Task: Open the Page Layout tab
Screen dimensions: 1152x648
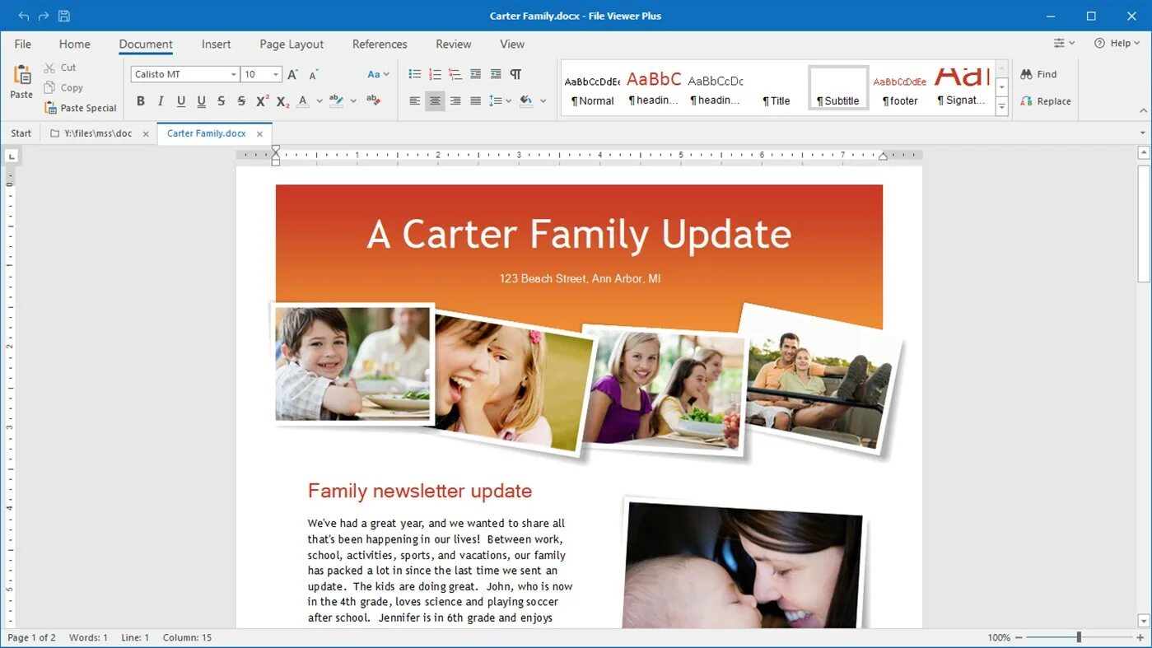Action: (x=291, y=44)
